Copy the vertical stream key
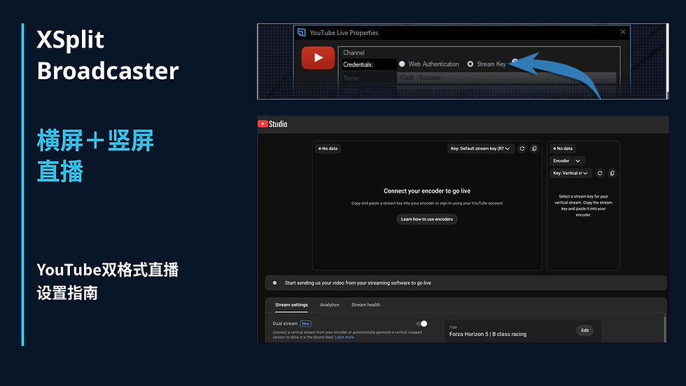Screen dimensions: 686x386 (612, 173)
